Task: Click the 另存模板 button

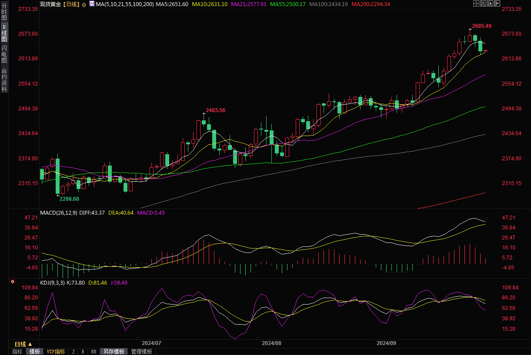Action: pos(114,352)
